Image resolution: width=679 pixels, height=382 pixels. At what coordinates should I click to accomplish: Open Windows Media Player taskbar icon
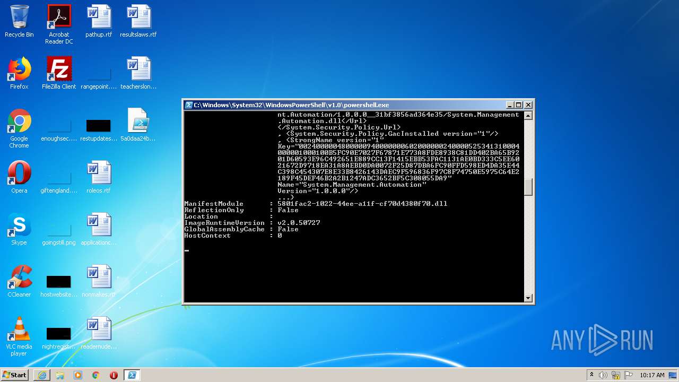tap(78, 375)
